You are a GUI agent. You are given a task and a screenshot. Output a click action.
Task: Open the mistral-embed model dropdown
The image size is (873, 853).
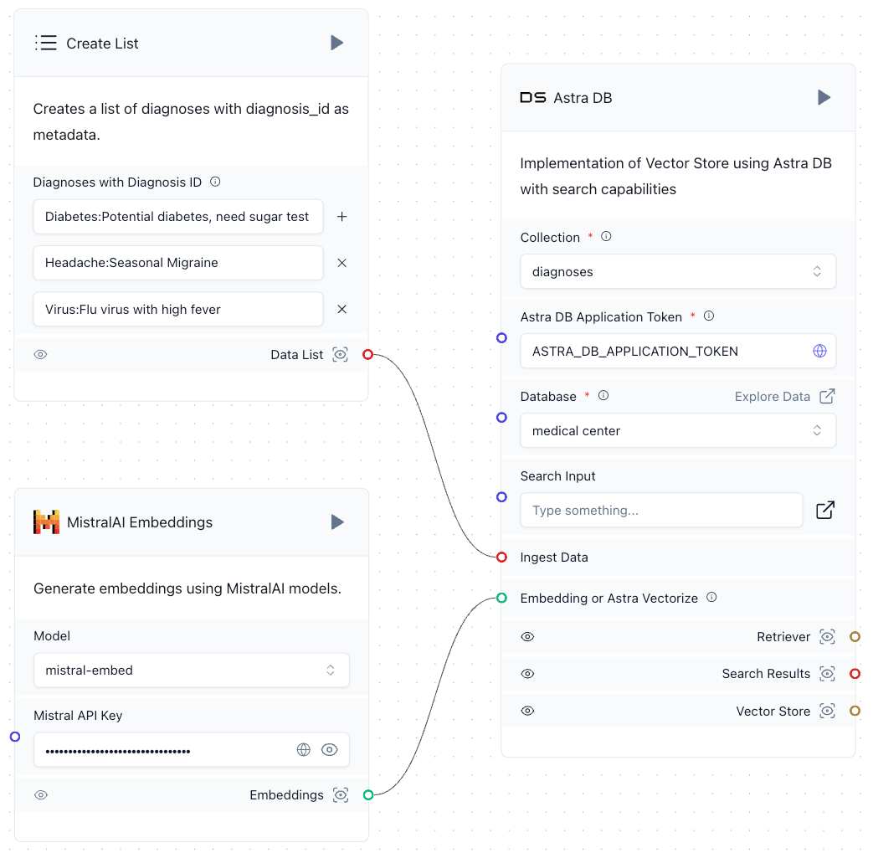(191, 670)
